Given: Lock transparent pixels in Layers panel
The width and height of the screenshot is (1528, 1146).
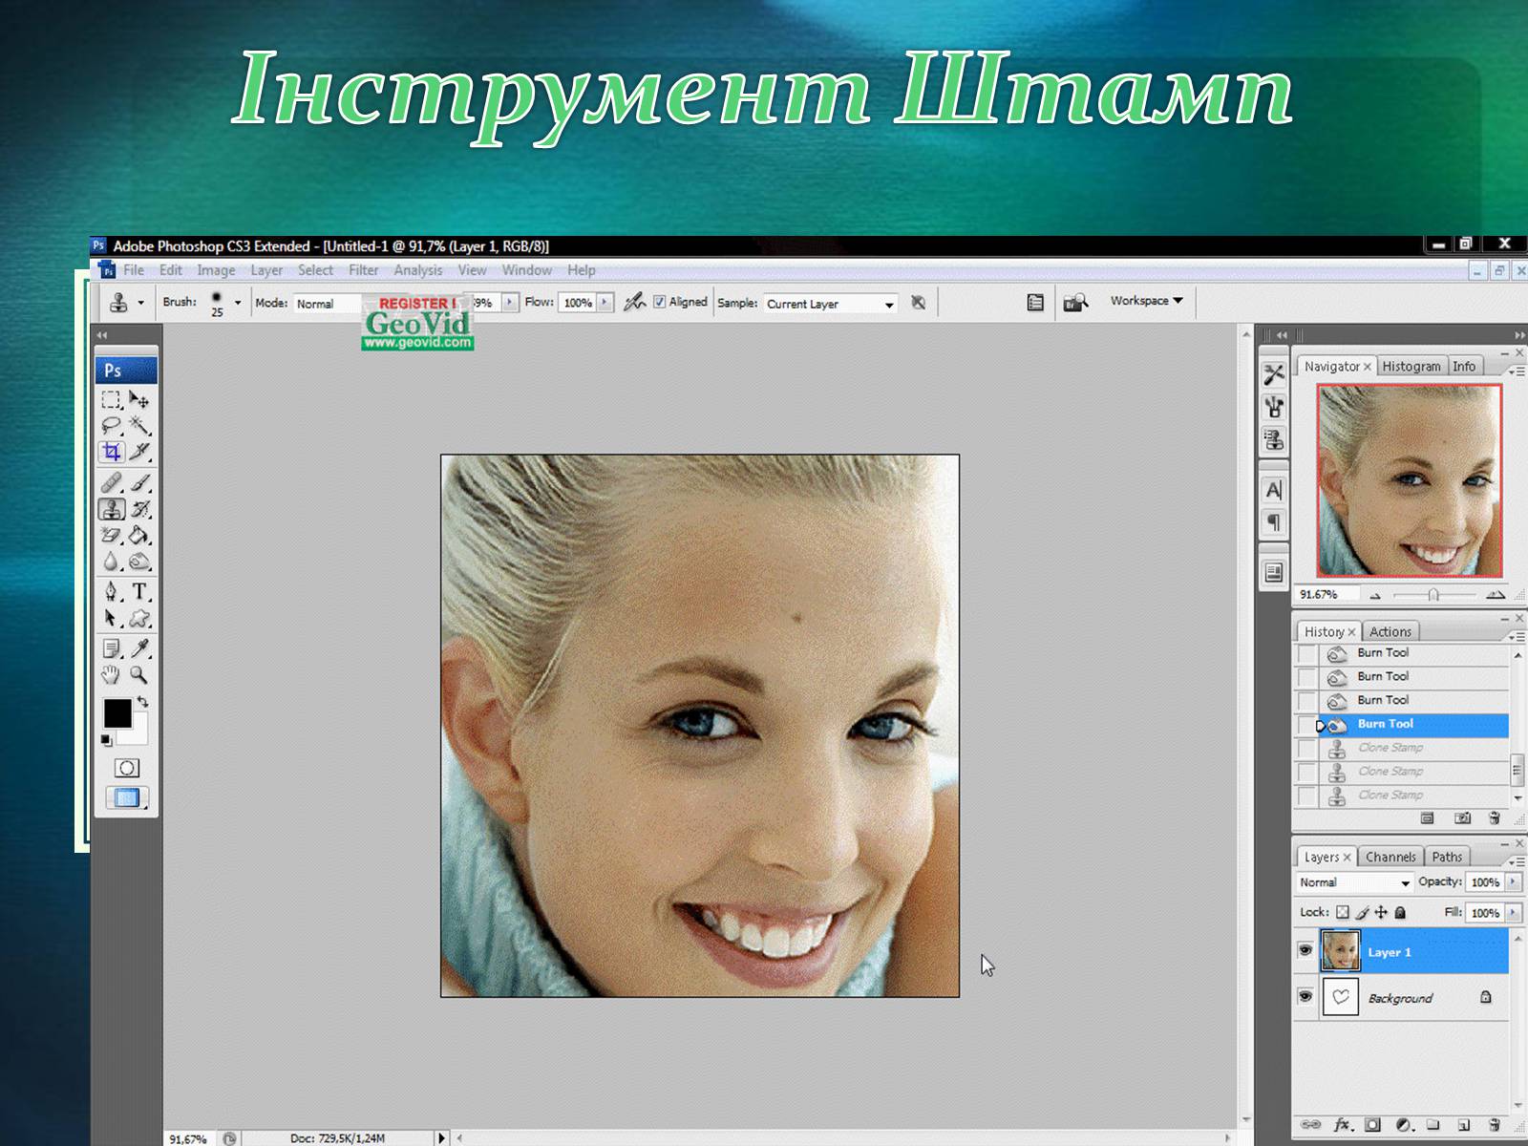Looking at the screenshot, I should (x=1343, y=912).
